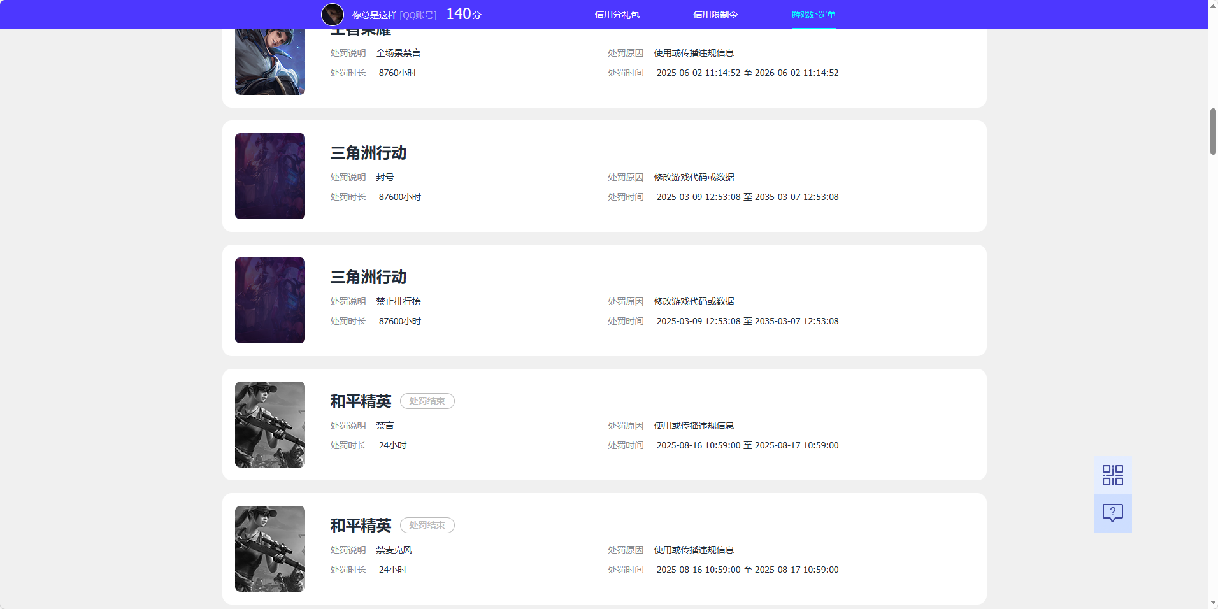This screenshot has width=1218, height=609.
Task: Switch to the 信用分礼包 tab
Action: [x=617, y=15]
